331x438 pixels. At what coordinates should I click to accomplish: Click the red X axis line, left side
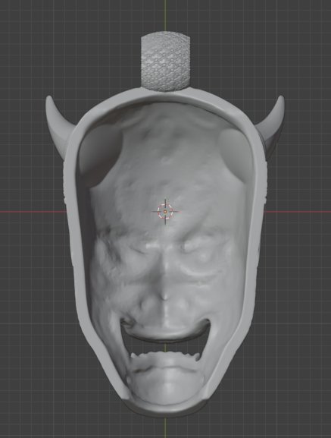pyautogui.click(x=33, y=212)
